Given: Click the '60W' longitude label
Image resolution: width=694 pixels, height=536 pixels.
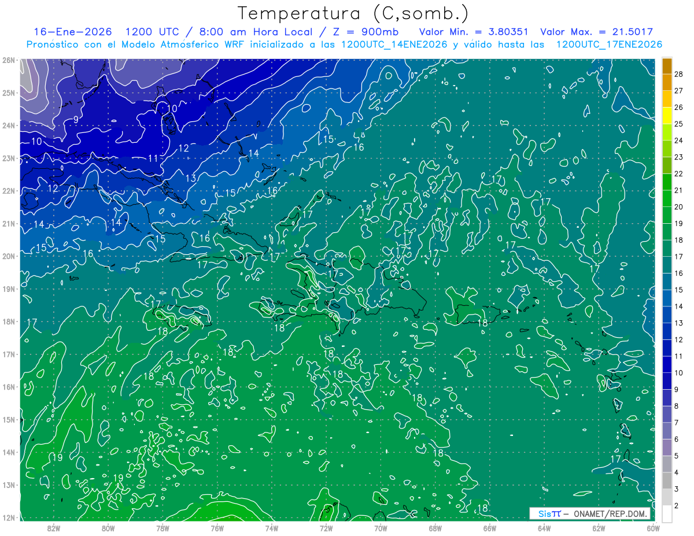Looking at the screenshot, I should pyautogui.click(x=652, y=528).
